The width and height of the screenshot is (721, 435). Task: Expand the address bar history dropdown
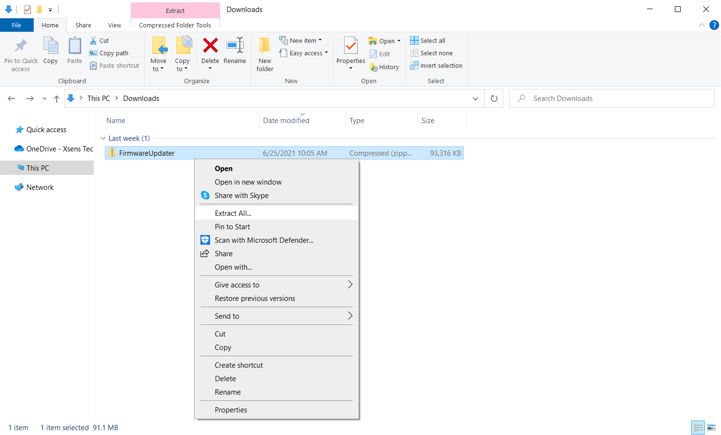(475, 99)
